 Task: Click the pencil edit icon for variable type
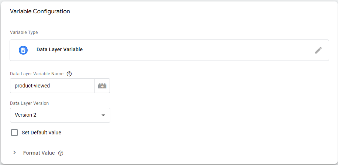(318, 50)
